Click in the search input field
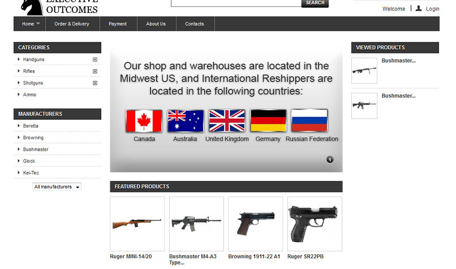Screen dimensions: 456x269 (x=236, y=3)
